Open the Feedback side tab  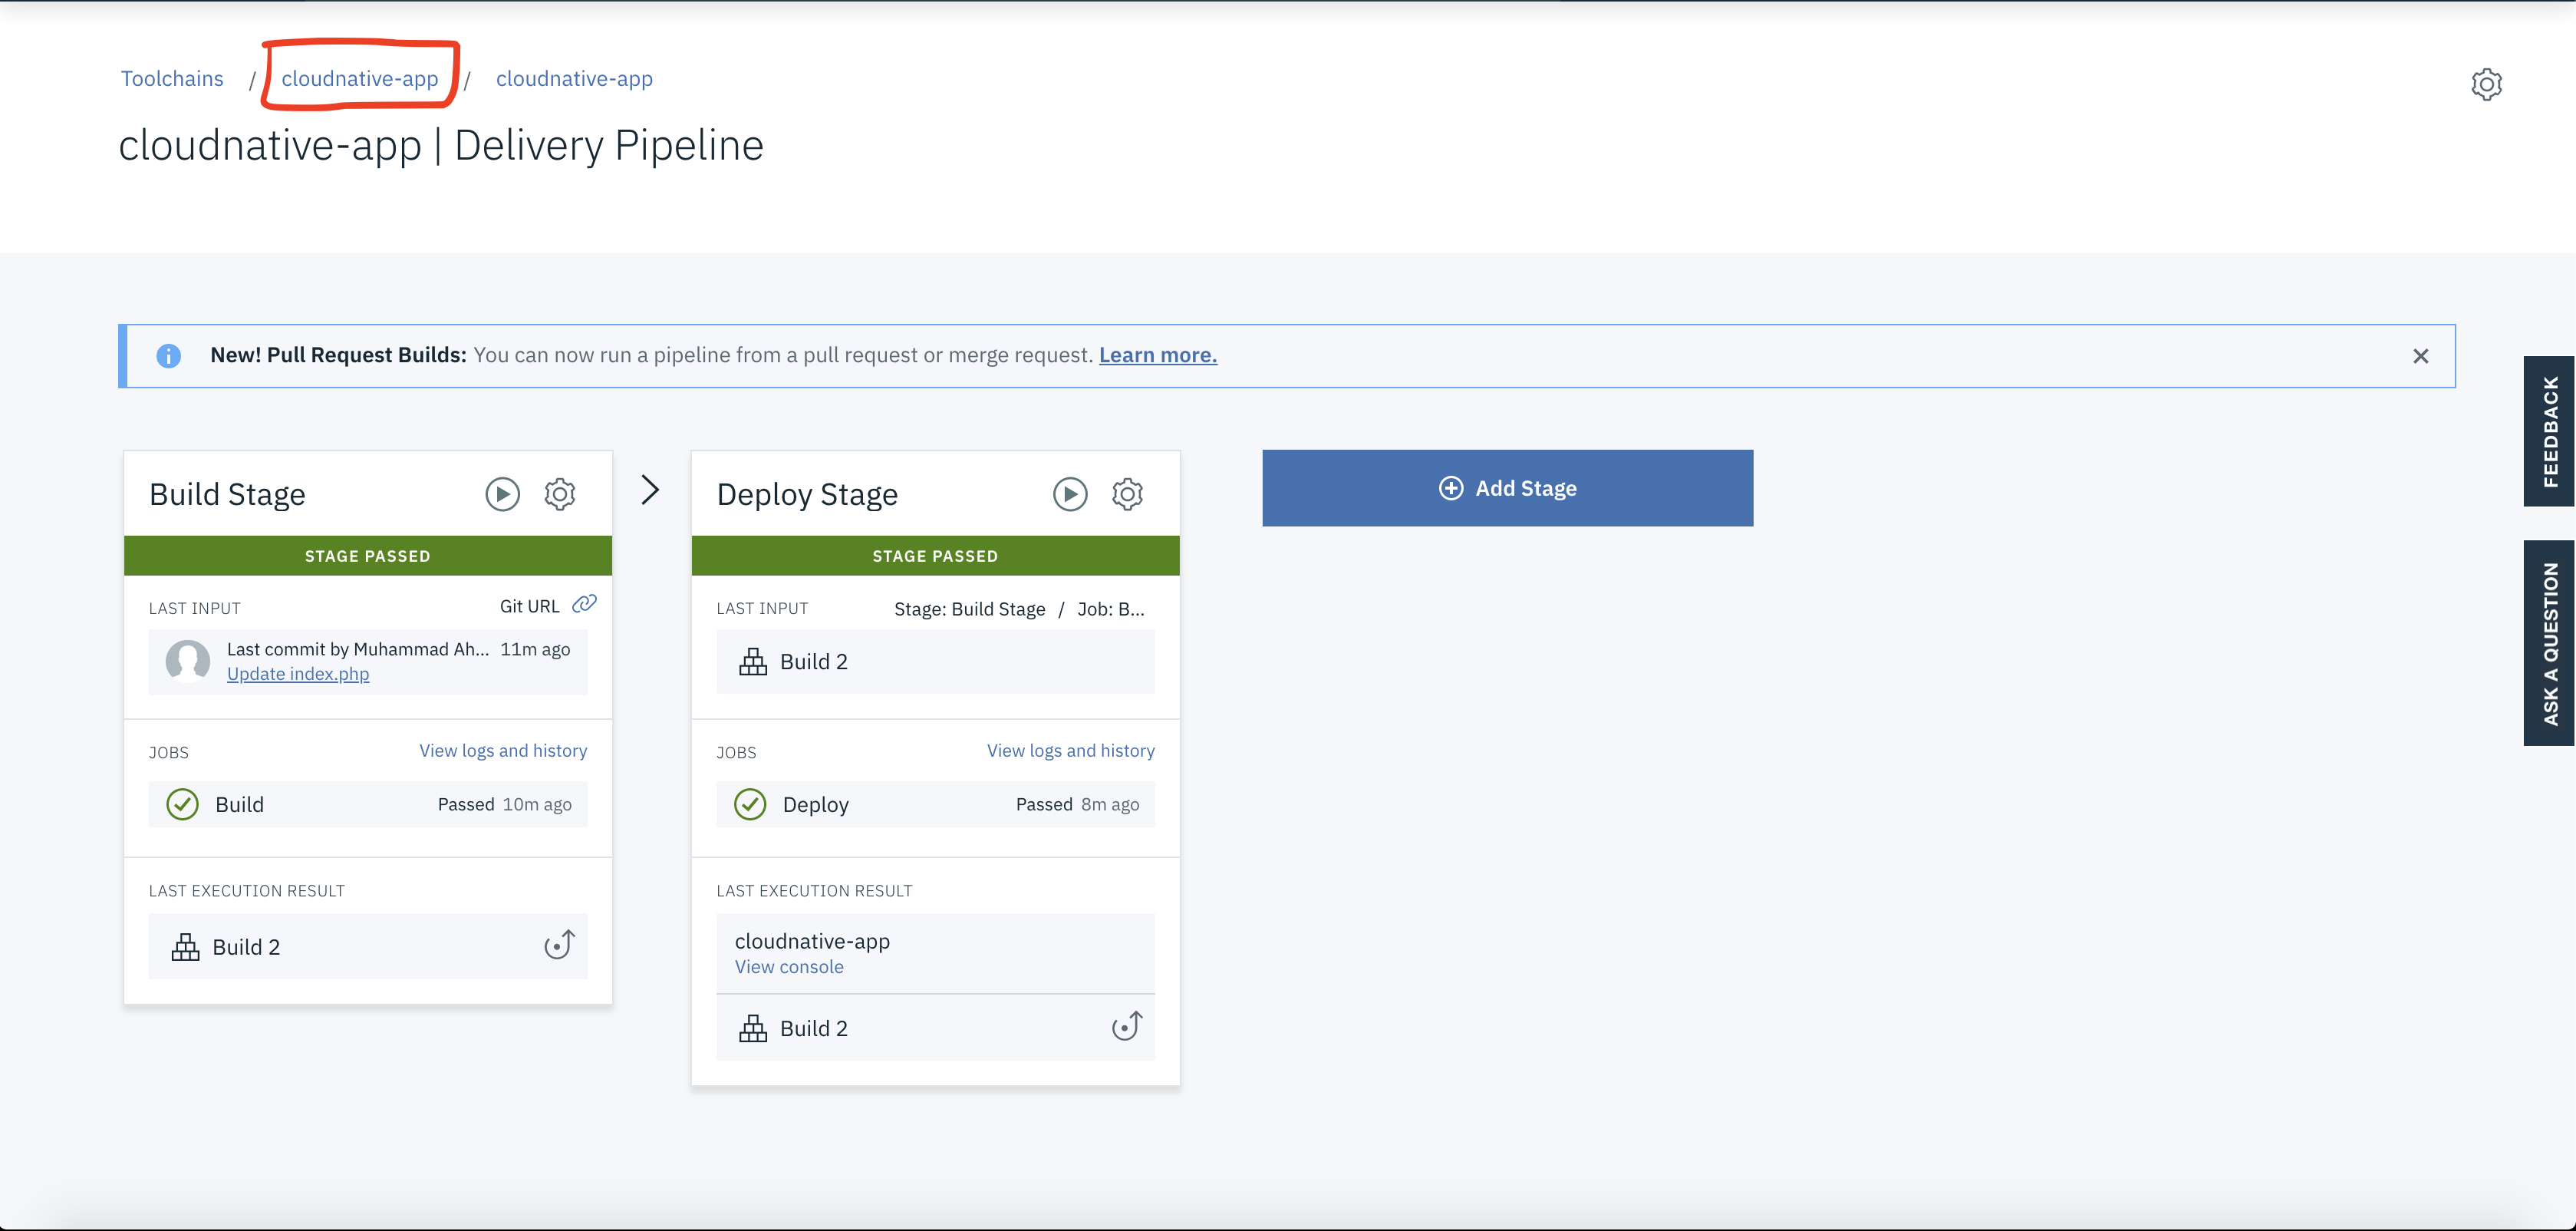click(2550, 431)
